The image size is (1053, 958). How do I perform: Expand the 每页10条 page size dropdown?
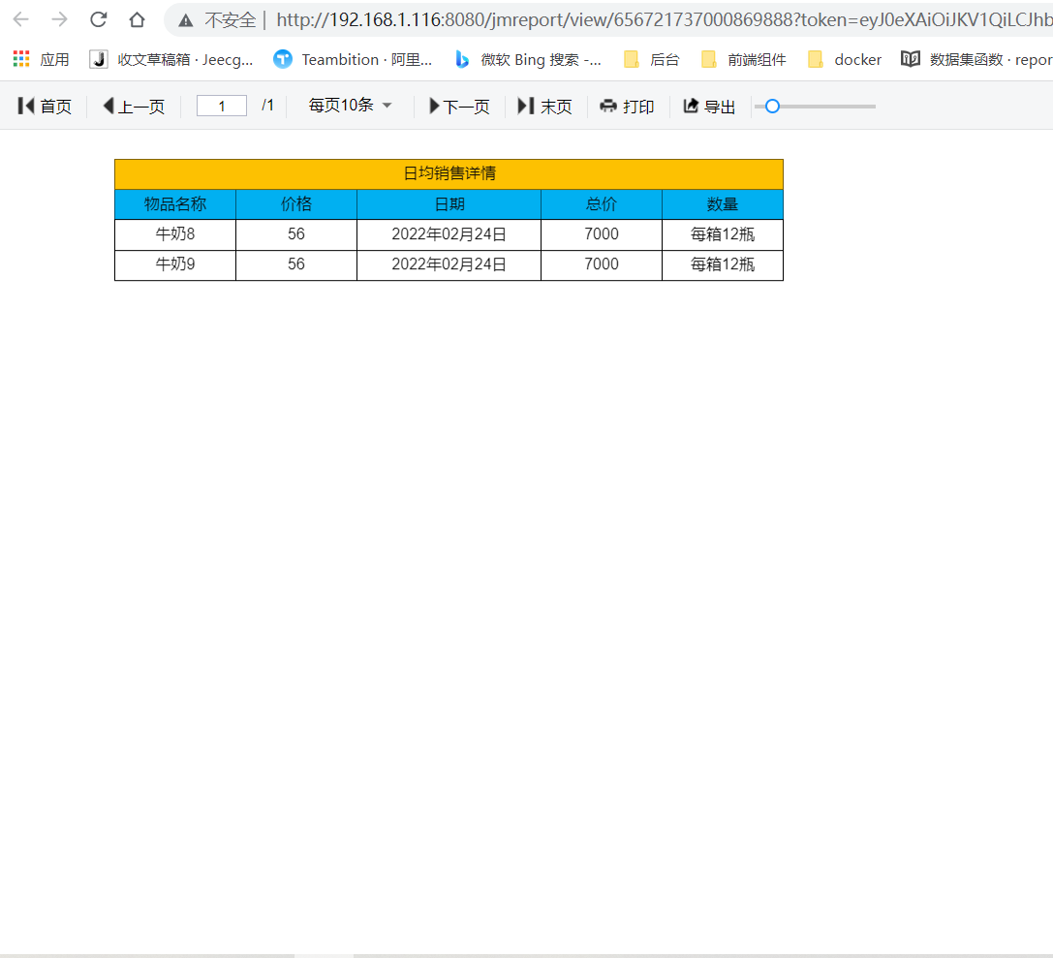pyautogui.click(x=350, y=106)
